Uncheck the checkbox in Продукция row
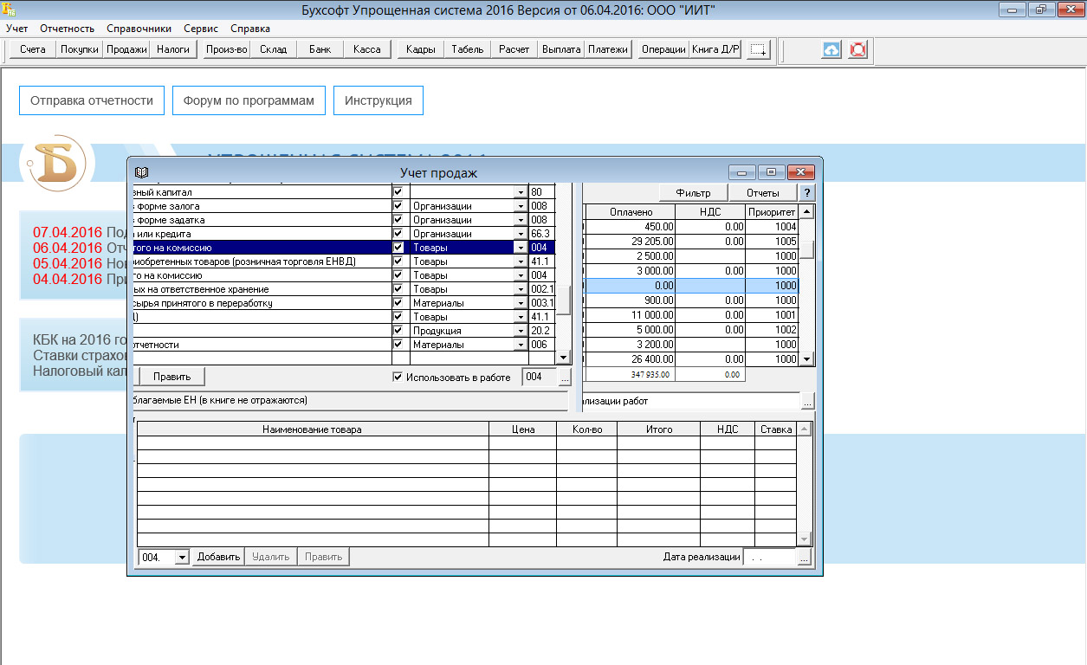1087x665 pixels. coord(398,331)
